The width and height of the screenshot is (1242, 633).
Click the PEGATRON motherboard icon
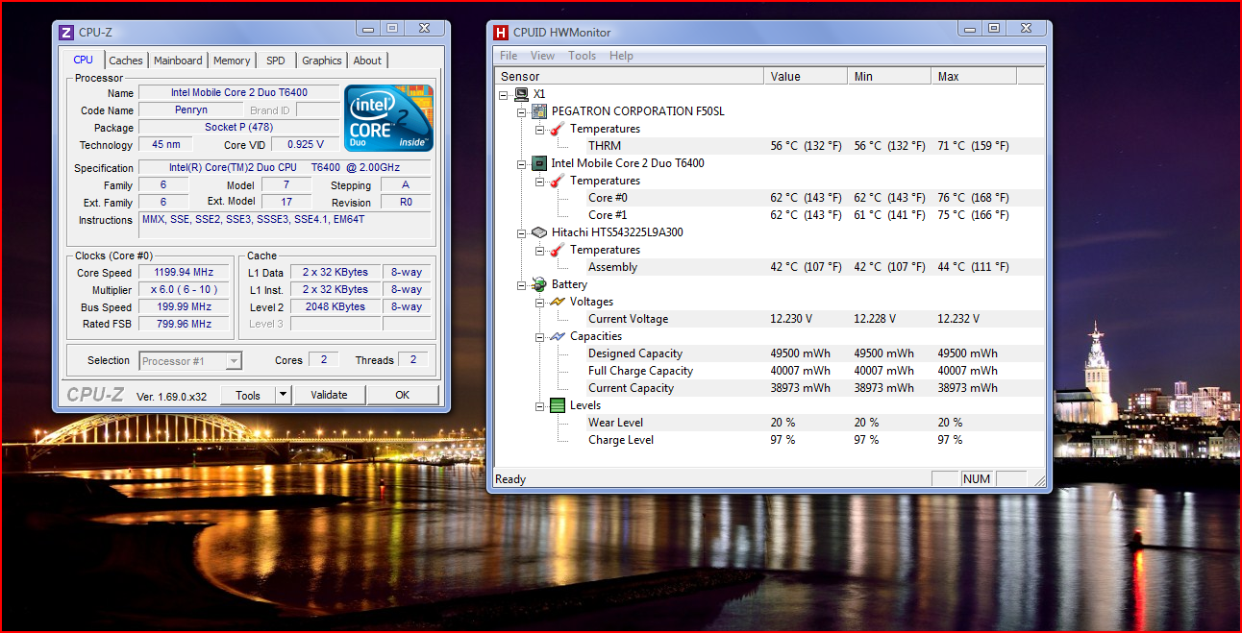point(539,111)
